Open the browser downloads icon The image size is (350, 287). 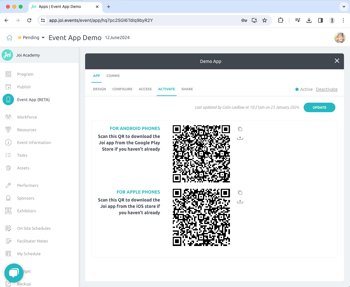click(309, 20)
